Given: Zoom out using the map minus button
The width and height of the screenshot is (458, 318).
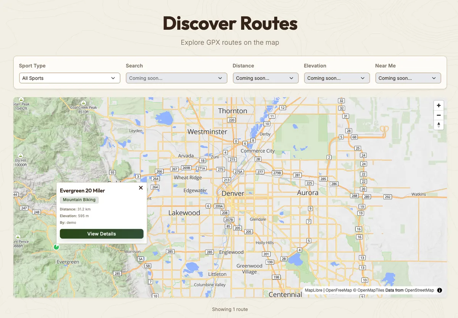Looking at the screenshot, I should [x=439, y=115].
